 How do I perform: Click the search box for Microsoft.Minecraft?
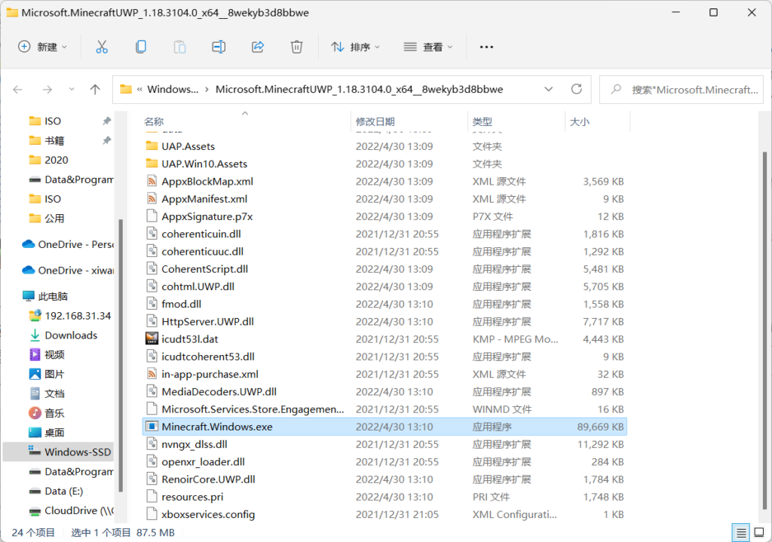coord(682,90)
